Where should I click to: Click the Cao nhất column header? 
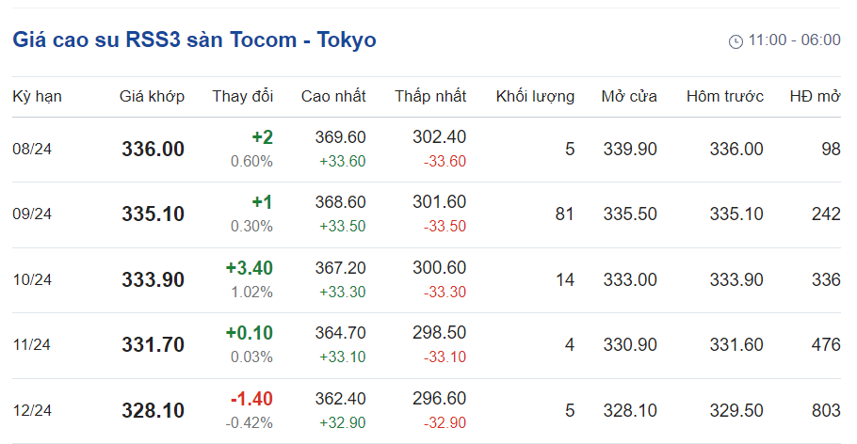tap(333, 96)
